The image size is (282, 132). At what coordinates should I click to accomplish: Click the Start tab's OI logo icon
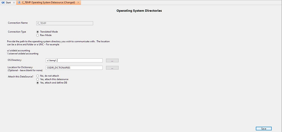click(3, 3)
